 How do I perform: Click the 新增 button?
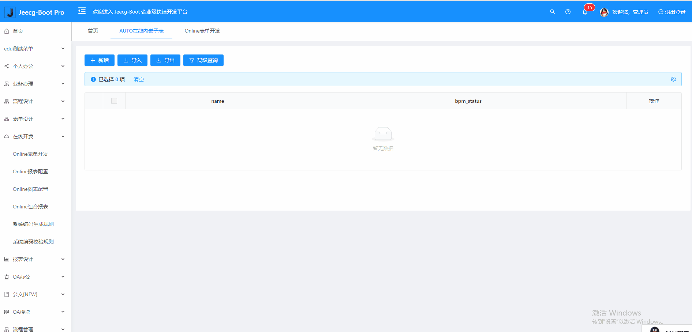[x=100, y=60]
